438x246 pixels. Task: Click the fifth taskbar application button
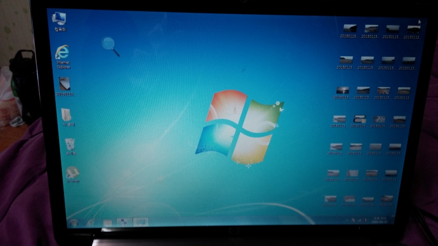pyautogui.click(x=141, y=222)
